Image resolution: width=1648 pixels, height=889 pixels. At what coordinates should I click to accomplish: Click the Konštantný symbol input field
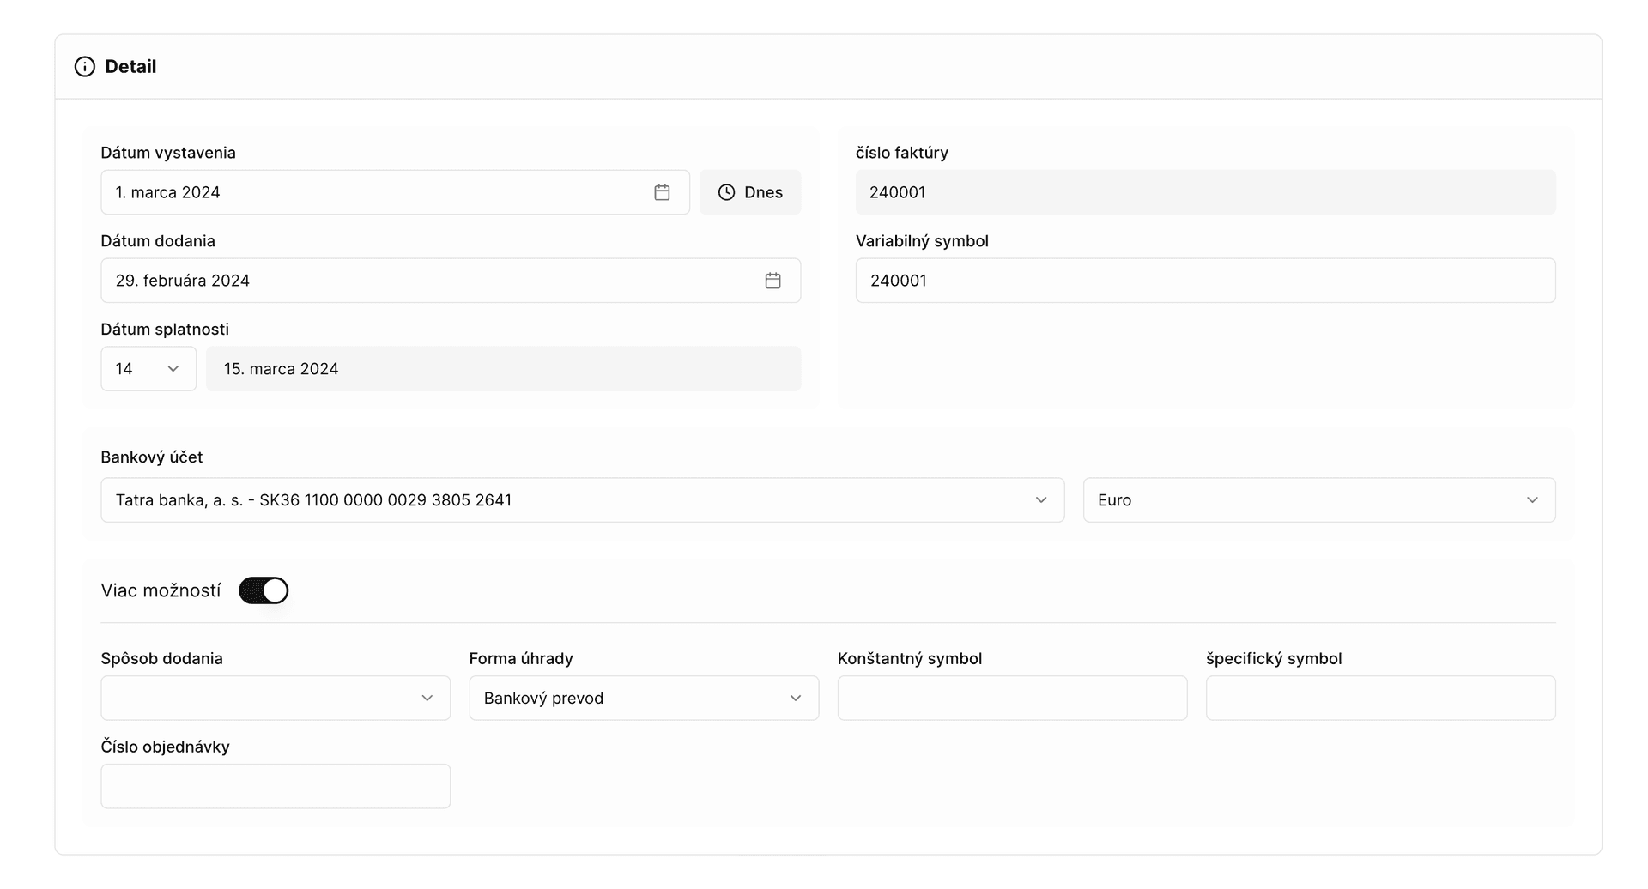tap(1012, 698)
